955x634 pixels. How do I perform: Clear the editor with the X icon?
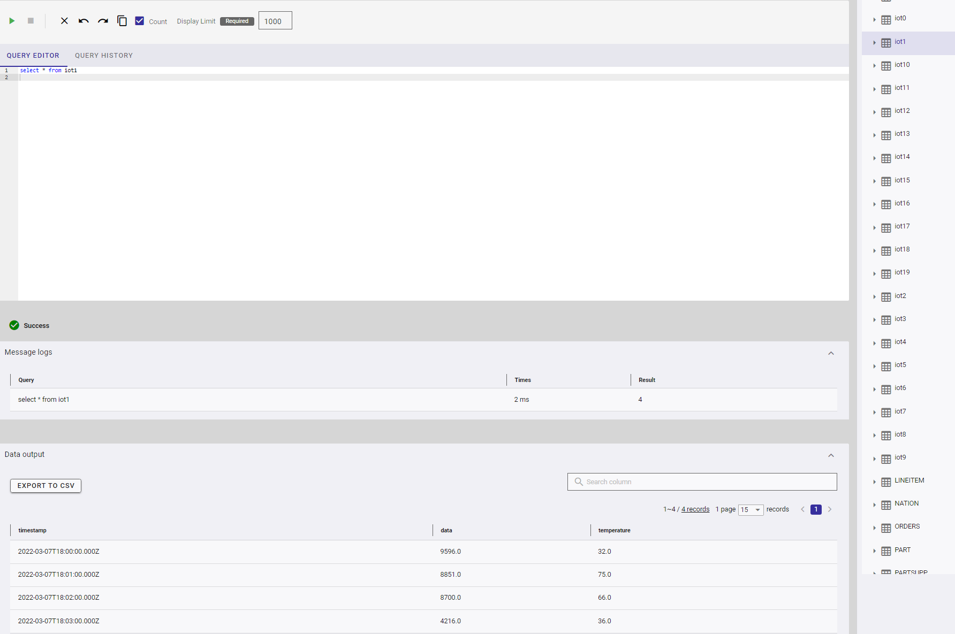point(64,21)
